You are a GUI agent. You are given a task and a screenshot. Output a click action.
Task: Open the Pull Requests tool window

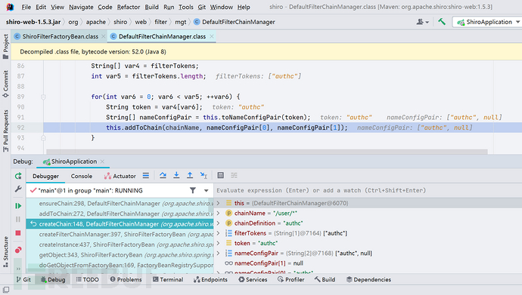pyautogui.click(x=5, y=131)
